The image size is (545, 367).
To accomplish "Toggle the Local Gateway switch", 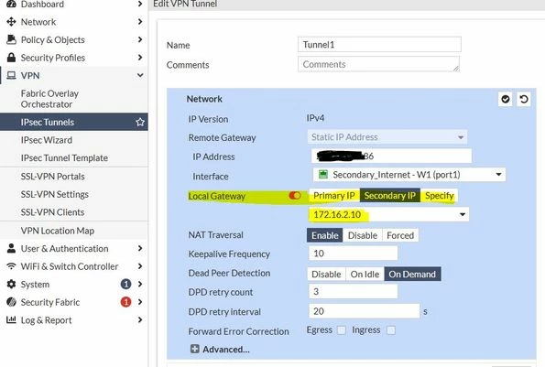I will click(294, 196).
